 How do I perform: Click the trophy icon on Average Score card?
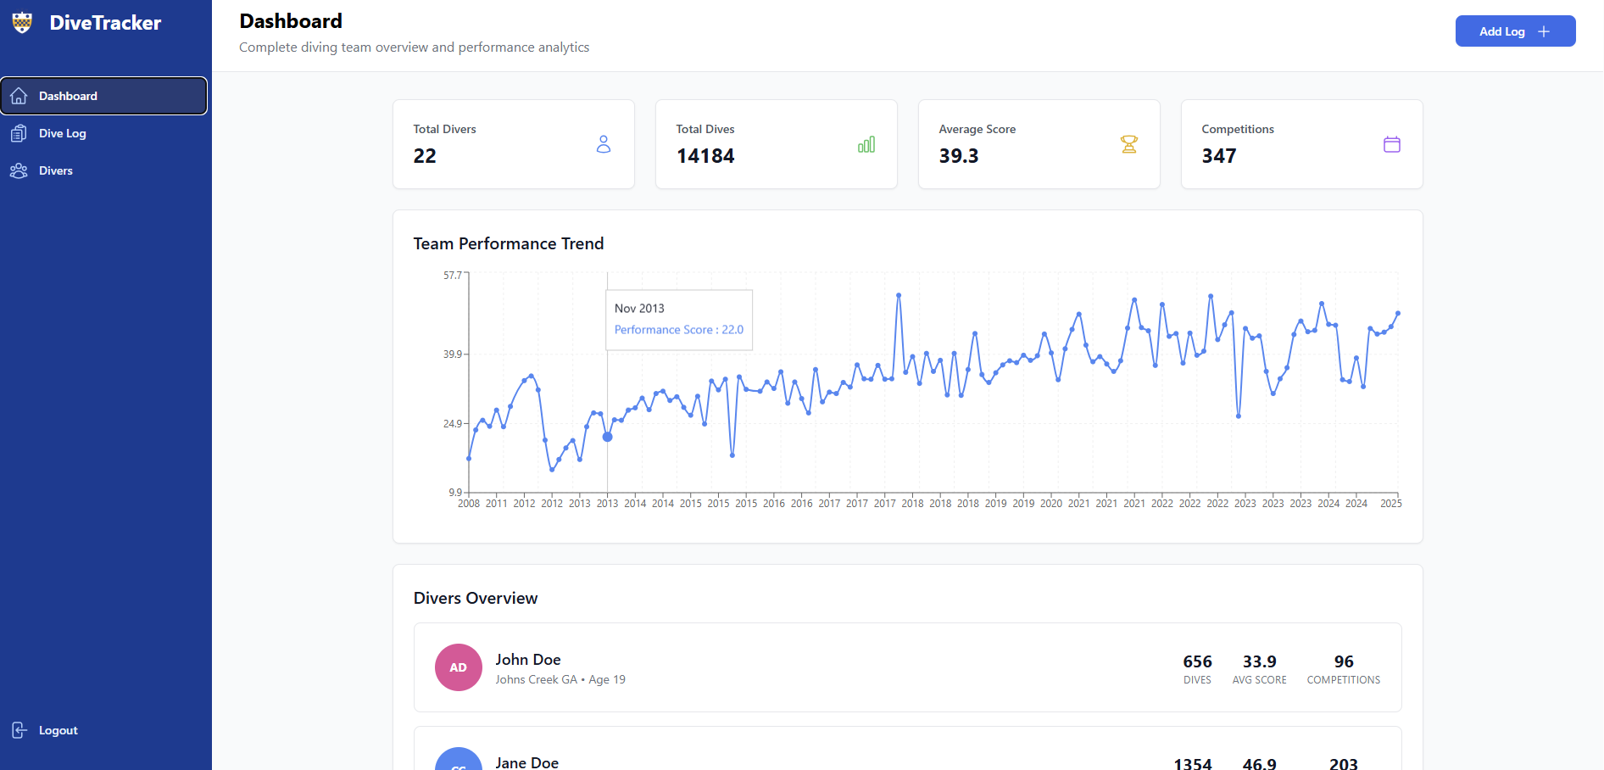click(x=1129, y=144)
